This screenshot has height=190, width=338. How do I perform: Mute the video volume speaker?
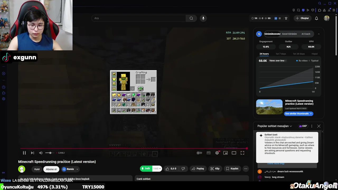(x=41, y=153)
